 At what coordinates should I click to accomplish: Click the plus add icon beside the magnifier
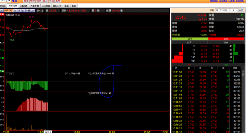coord(9,1)
